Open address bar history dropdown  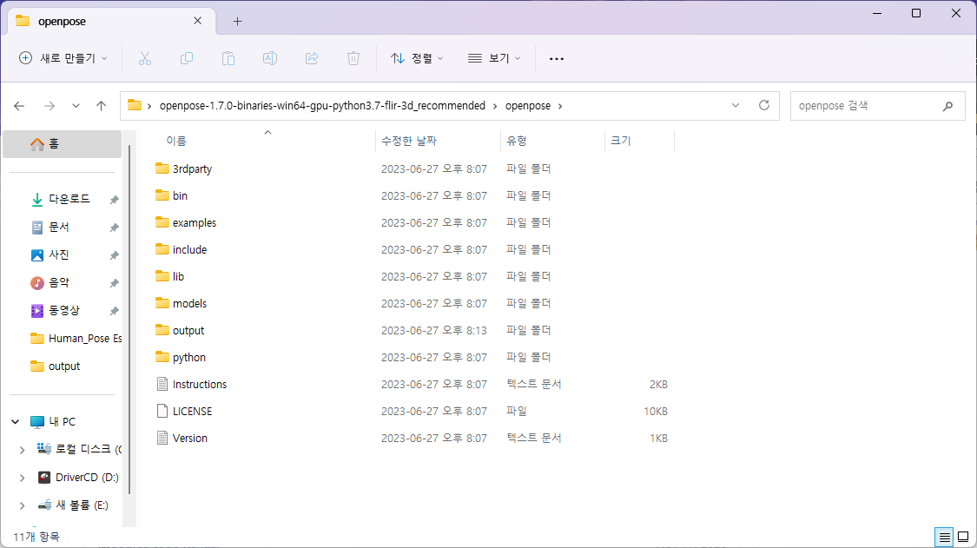point(736,105)
